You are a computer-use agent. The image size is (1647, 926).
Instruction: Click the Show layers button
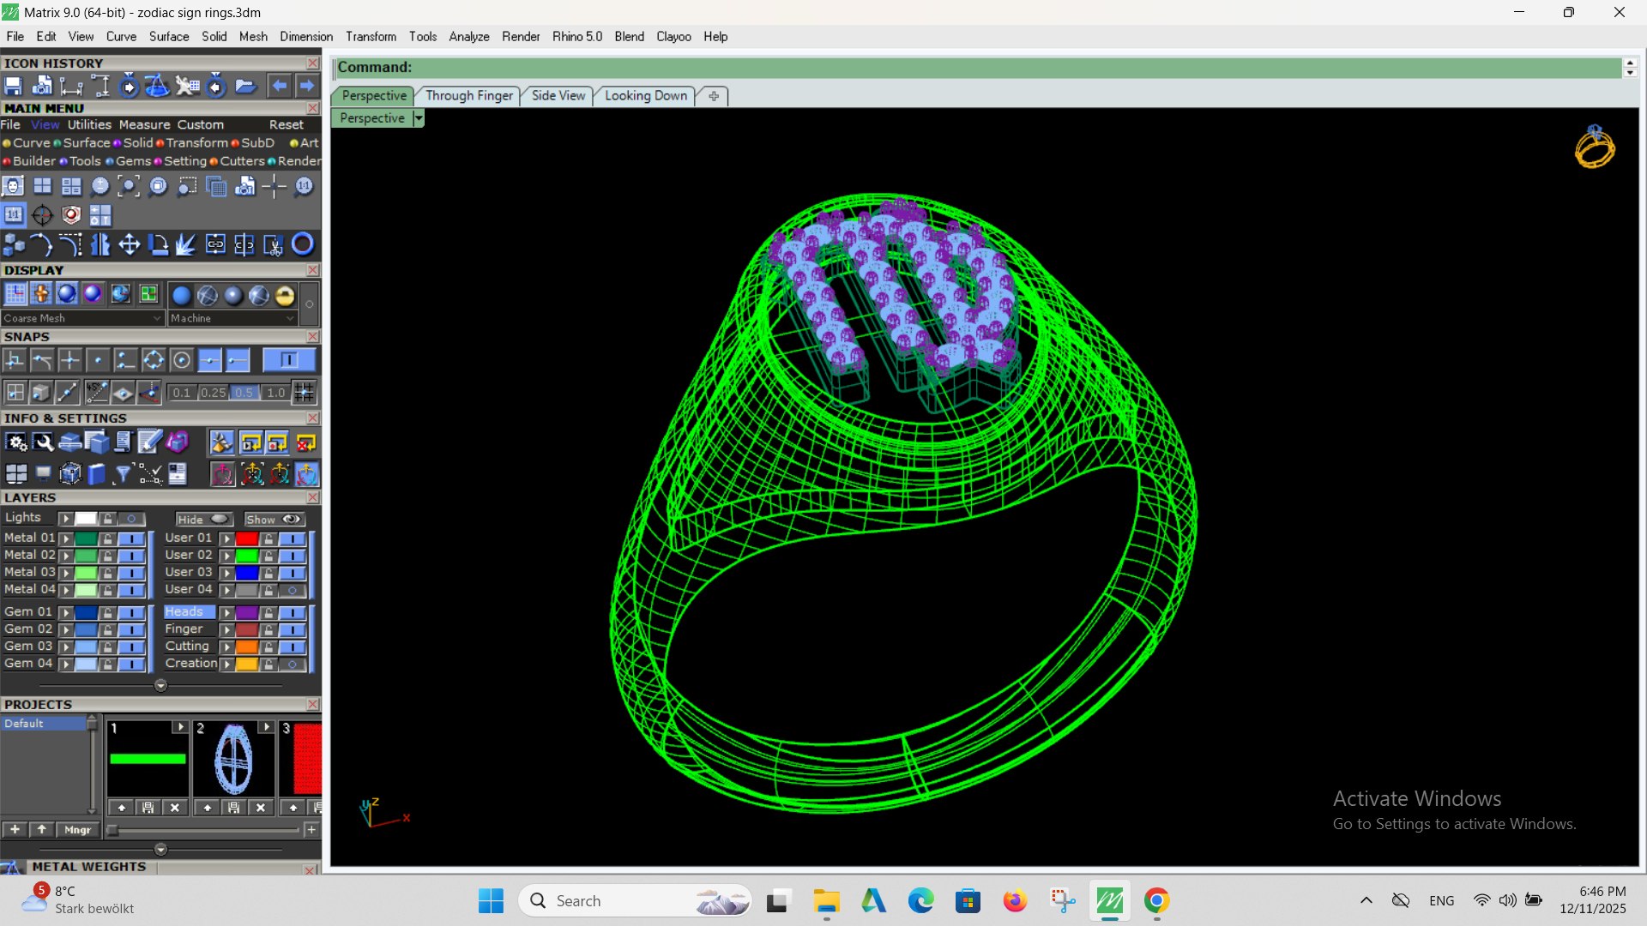tap(274, 520)
